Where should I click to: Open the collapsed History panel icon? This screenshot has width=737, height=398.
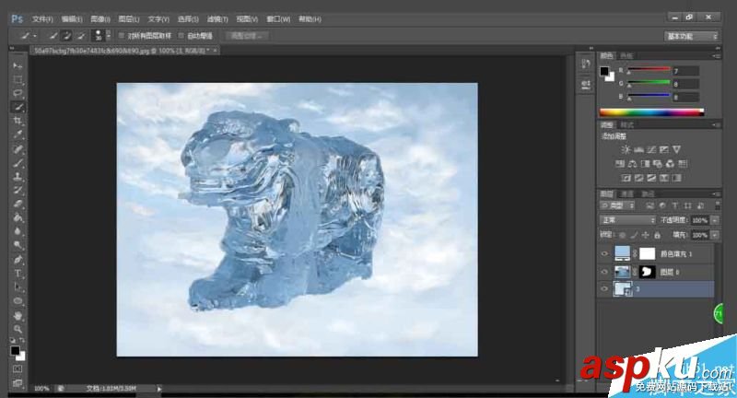[x=586, y=64]
